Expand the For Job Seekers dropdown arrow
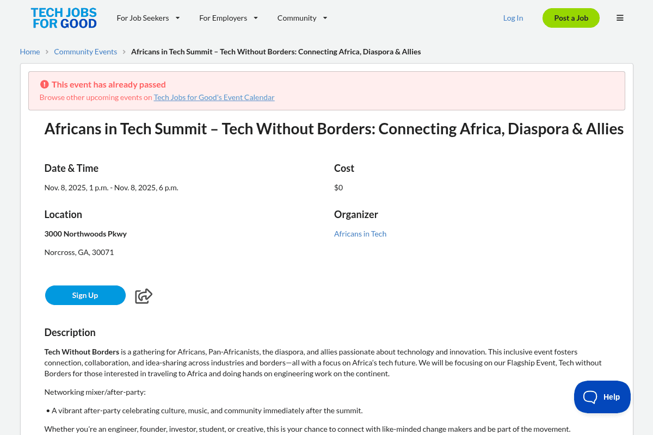Viewport: 653px width, 435px height. point(177,18)
